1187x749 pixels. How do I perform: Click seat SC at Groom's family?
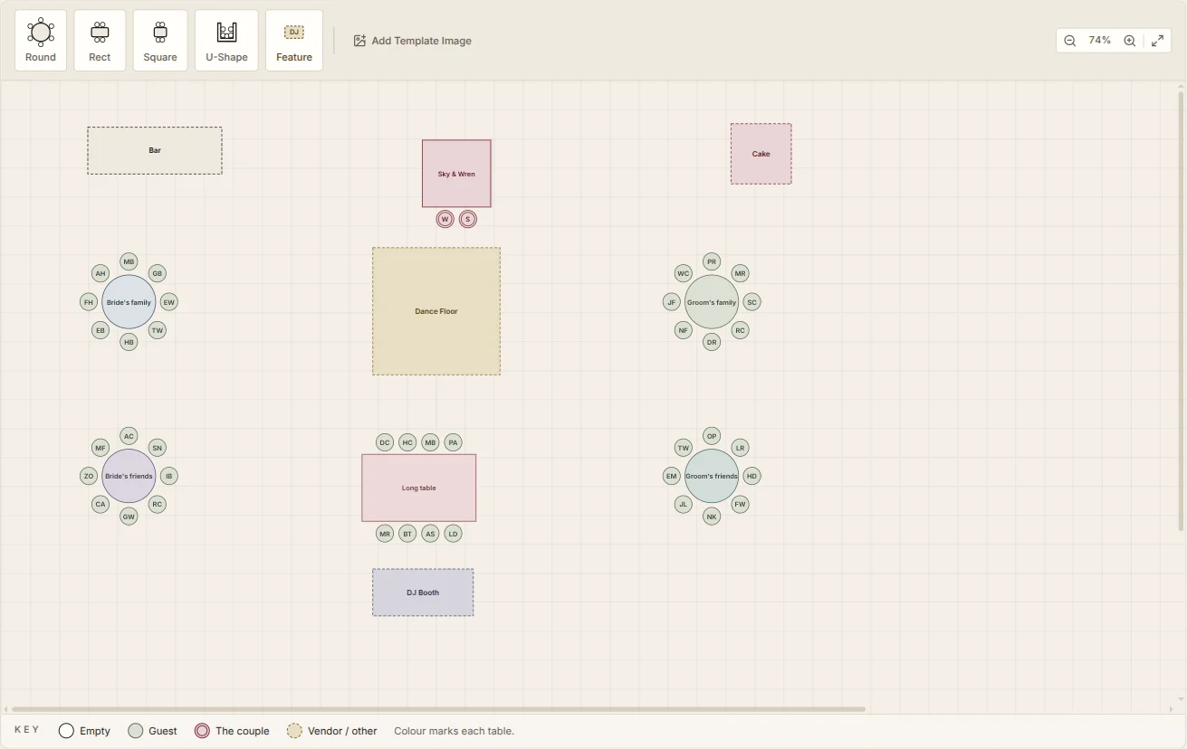[x=751, y=302]
